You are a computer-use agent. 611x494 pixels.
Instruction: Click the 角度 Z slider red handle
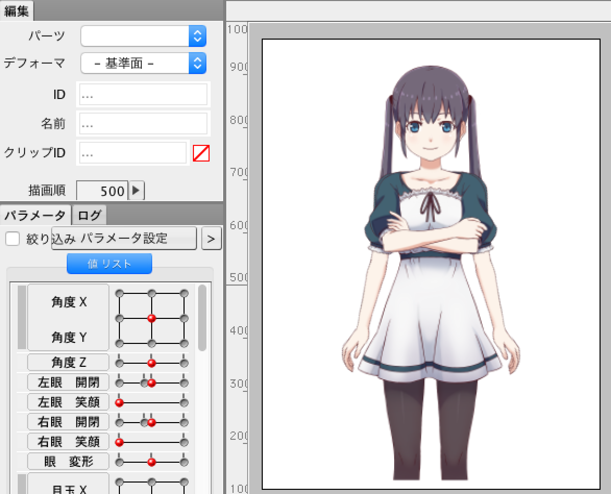click(152, 363)
